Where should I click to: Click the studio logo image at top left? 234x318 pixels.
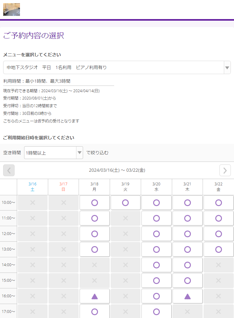[x=11, y=10]
